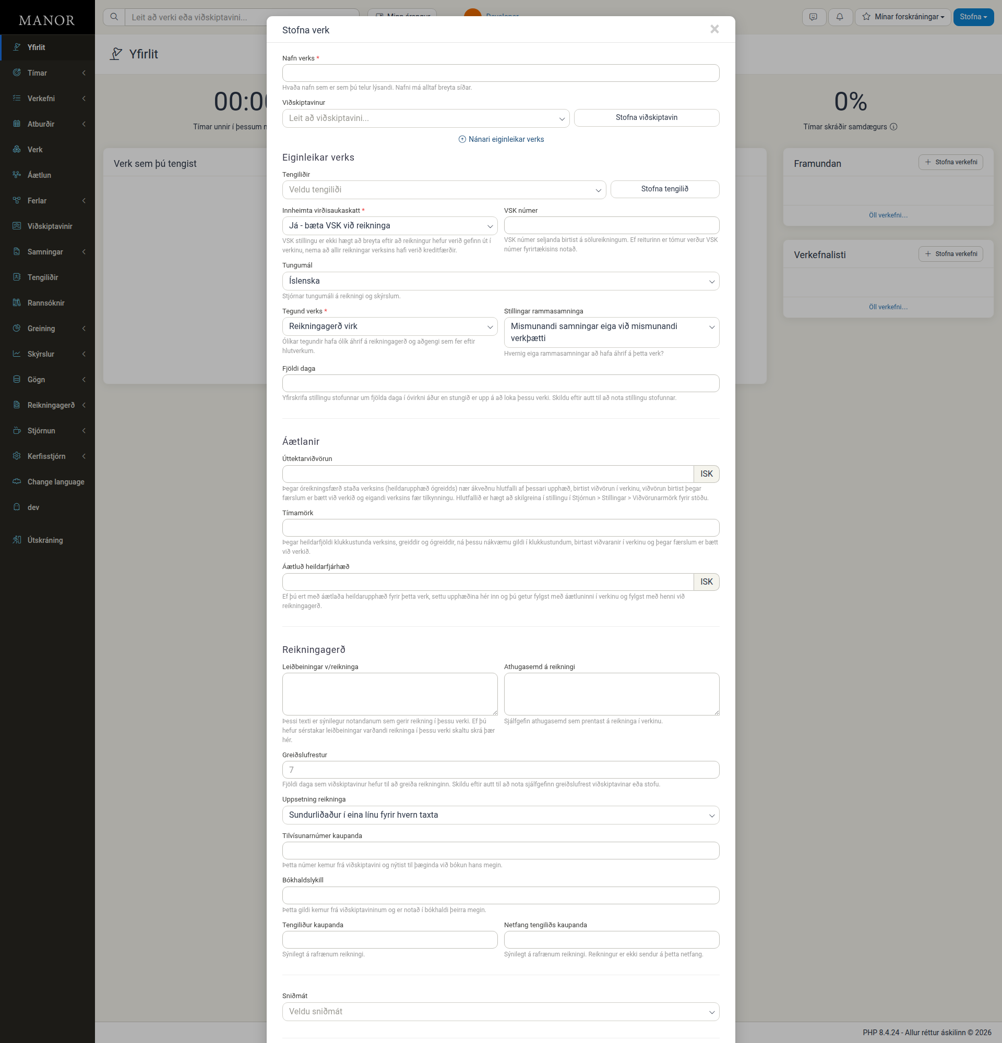The width and height of the screenshot is (1002, 1043).
Task: Open Öll verkefni link under Verkefnalisti
Action: 888,307
